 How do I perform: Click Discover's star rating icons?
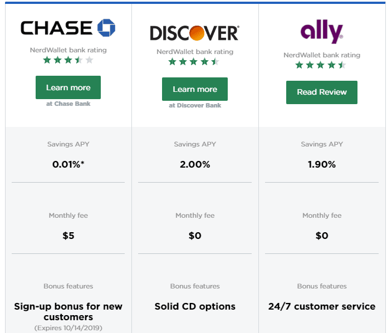click(194, 61)
